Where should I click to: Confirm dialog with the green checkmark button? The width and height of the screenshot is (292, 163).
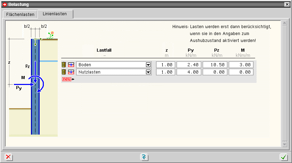tap(284, 157)
